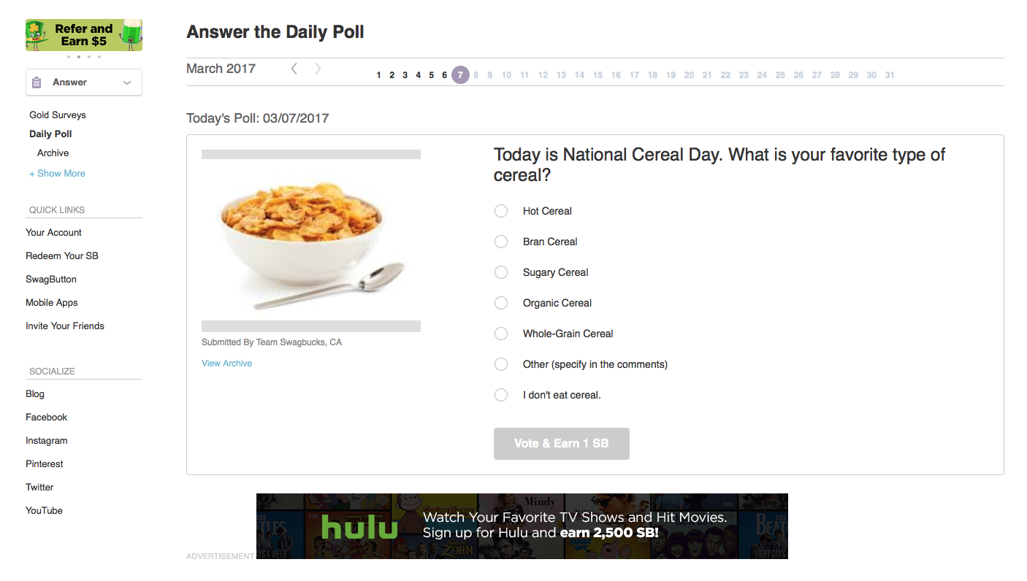Viewport: 1027px width, 581px height.
Task: Select the Whole-Grain Cereal radio button
Action: coord(501,334)
